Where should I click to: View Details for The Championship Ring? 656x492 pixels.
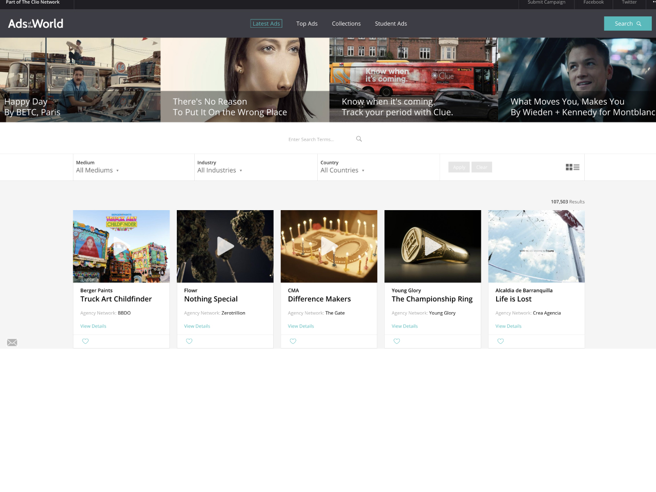click(404, 326)
